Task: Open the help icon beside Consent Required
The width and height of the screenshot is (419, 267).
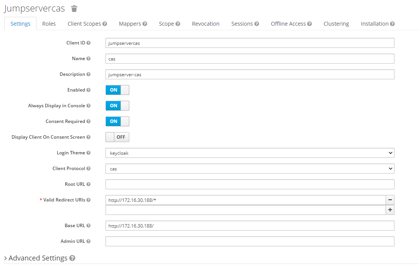Action: pos(89,121)
